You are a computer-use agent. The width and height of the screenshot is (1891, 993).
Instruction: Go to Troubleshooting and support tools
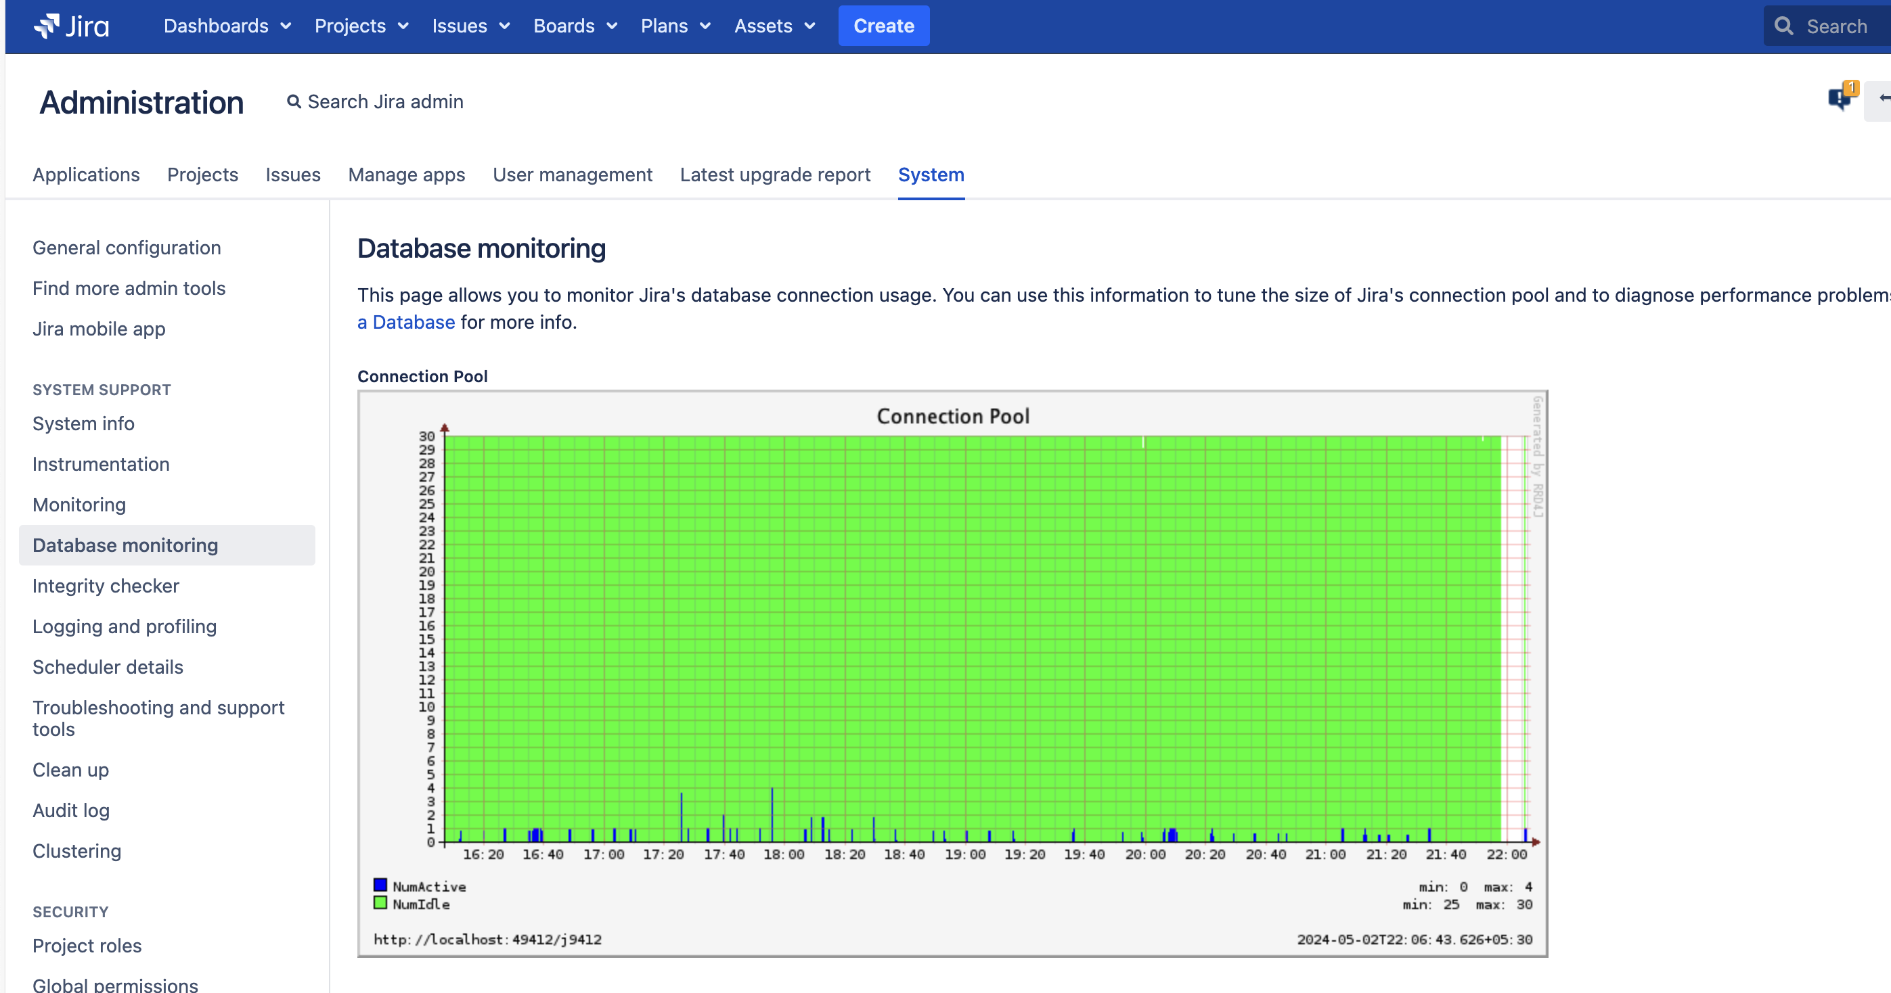158,718
